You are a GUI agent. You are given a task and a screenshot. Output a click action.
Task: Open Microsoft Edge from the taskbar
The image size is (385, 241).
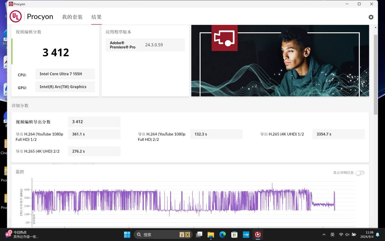(x=222, y=235)
